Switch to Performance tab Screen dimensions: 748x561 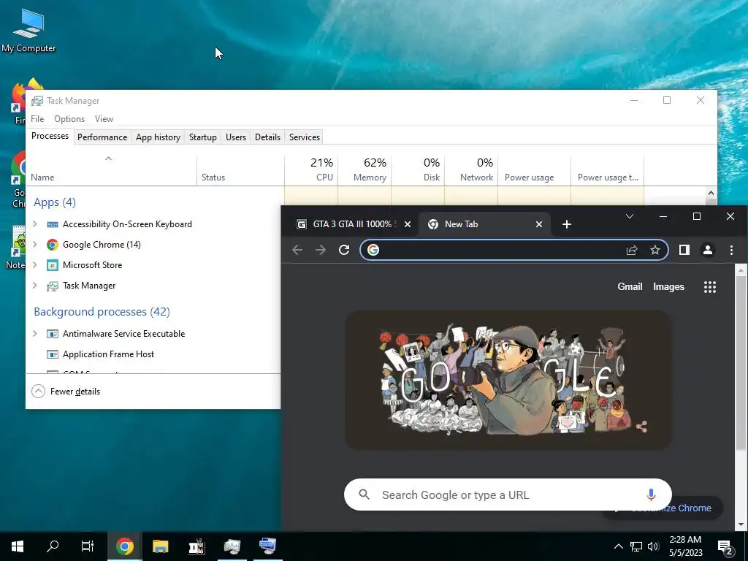pos(102,137)
